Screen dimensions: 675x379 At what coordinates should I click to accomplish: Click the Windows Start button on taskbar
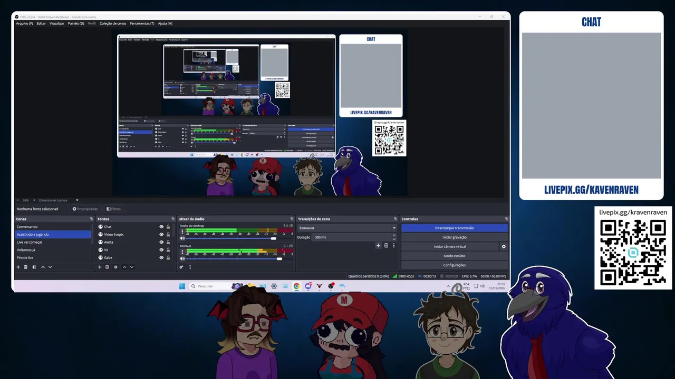click(x=182, y=286)
